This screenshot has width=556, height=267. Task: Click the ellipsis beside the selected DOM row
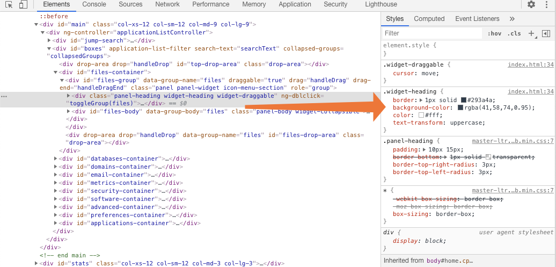[4, 96]
